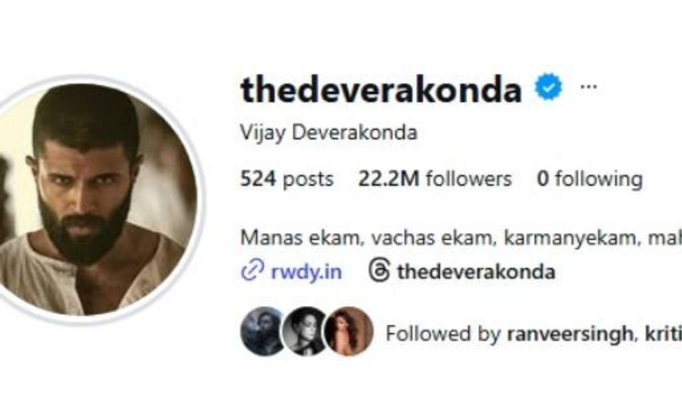Image resolution: width=682 pixels, height=398 pixels.
Task: Click the blue verified badge icon
Action: click(548, 88)
